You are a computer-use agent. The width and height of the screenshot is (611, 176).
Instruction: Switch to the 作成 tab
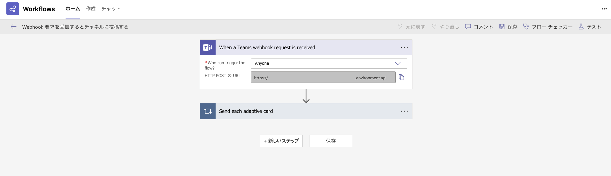point(91,9)
